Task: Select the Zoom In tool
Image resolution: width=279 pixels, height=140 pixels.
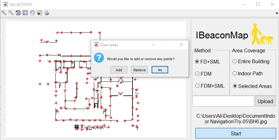Action: 4,13
